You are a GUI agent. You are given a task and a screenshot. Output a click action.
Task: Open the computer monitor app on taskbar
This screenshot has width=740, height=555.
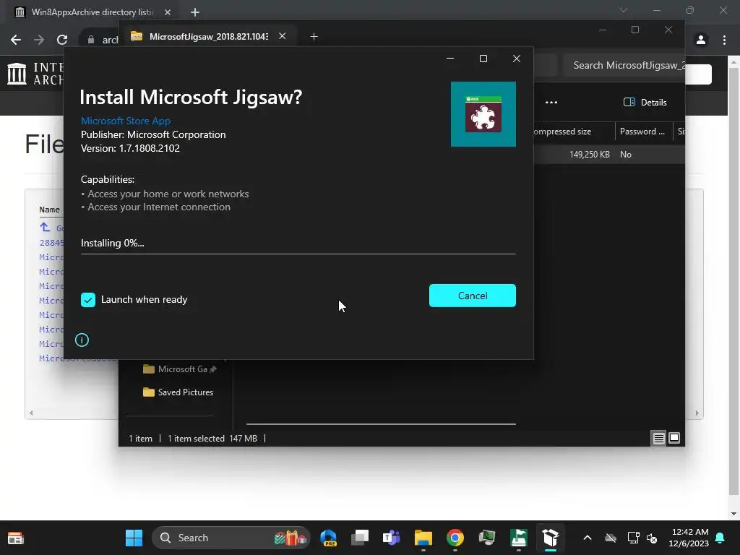(486, 538)
